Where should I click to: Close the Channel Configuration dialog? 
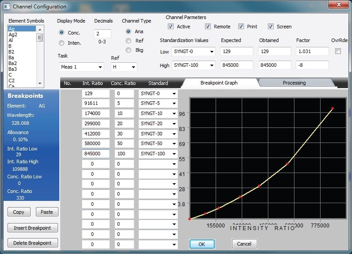tap(339, 5)
